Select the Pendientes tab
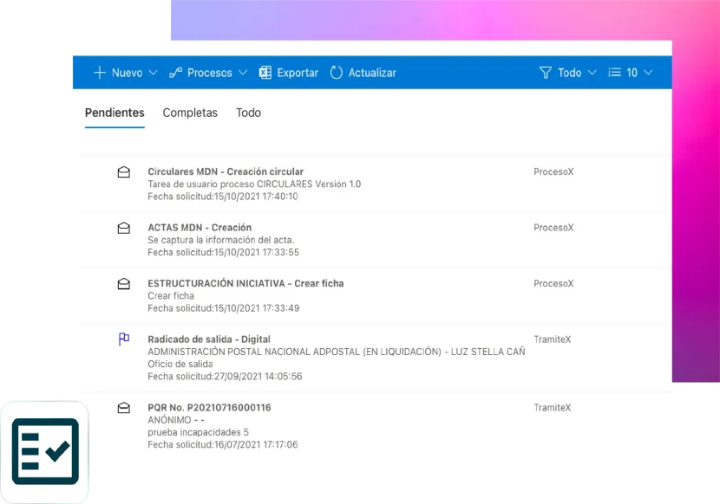Image resolution: width=720 pixels, height=504 pixels. tap(115, 113)
